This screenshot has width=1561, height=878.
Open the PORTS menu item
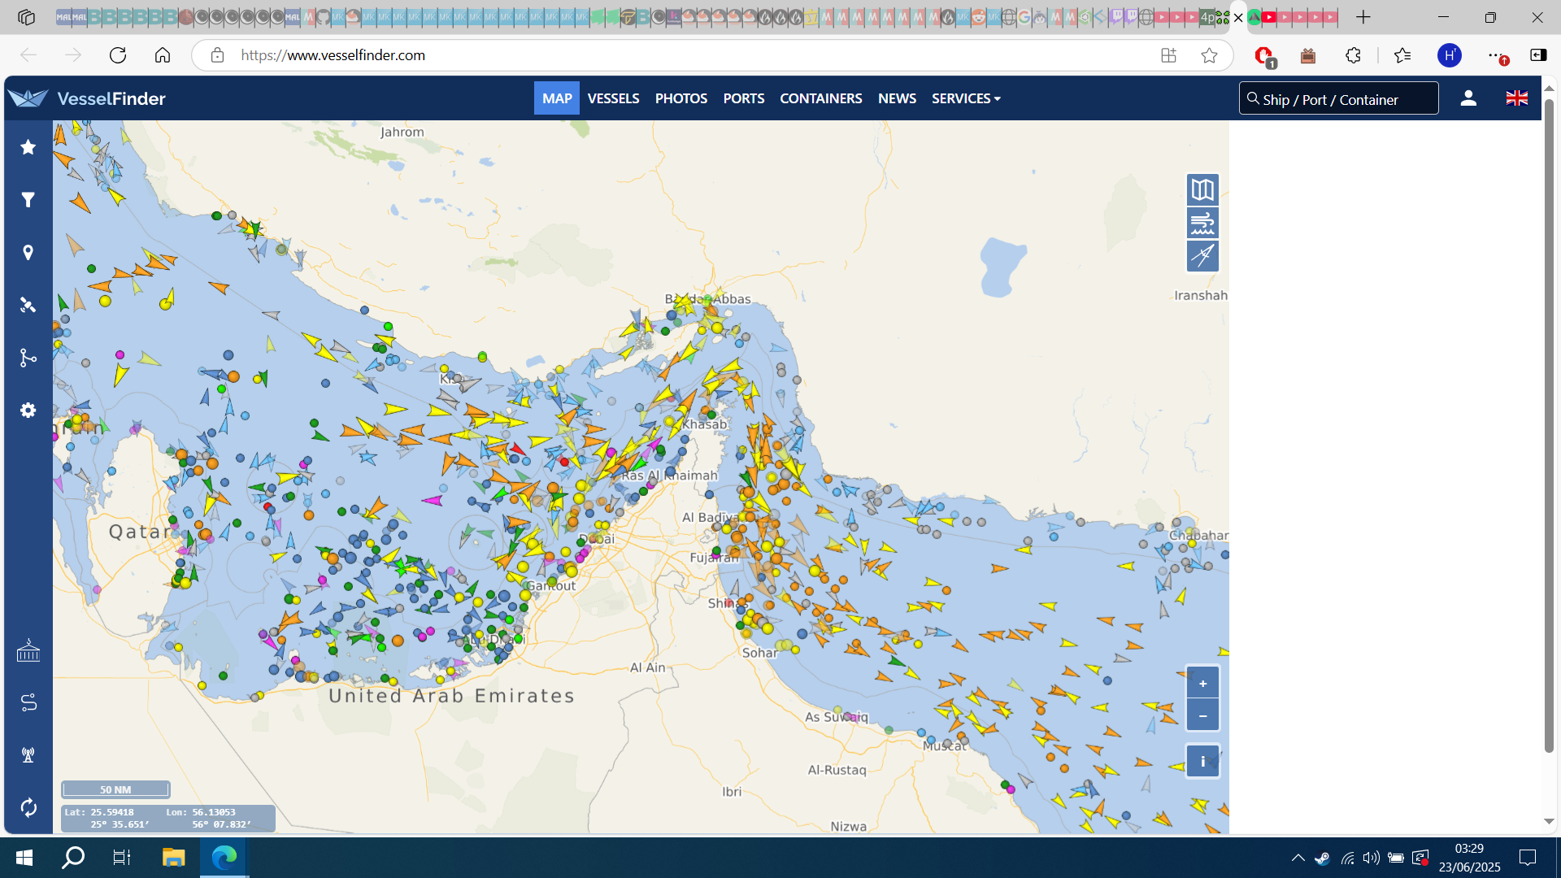point(744,98)
